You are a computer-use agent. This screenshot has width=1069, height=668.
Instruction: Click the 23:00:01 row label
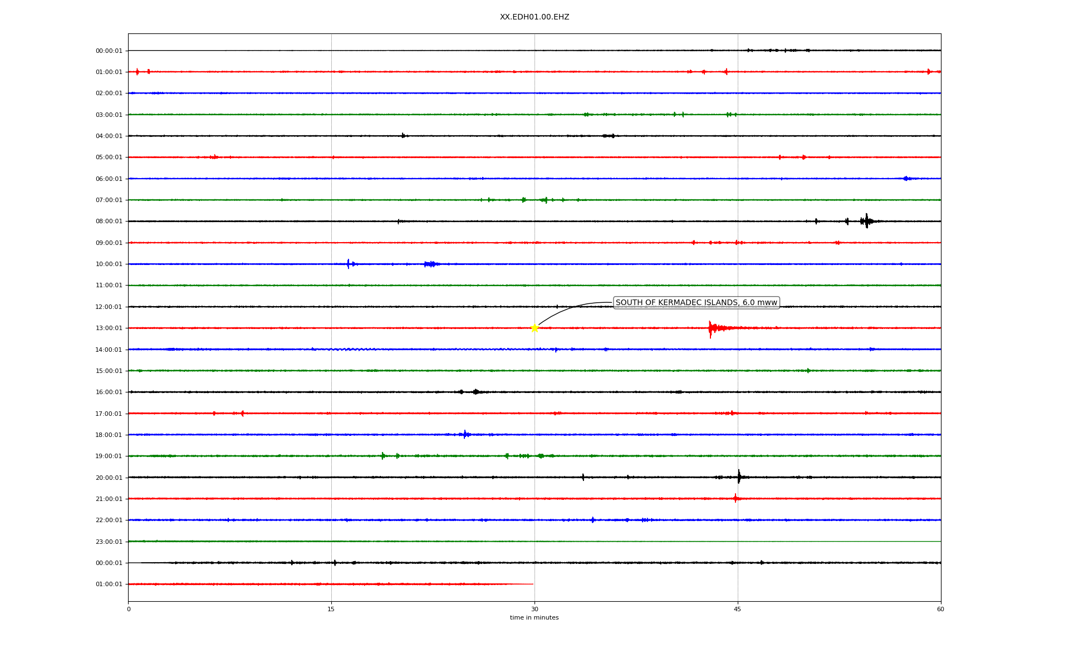point(109,542)
